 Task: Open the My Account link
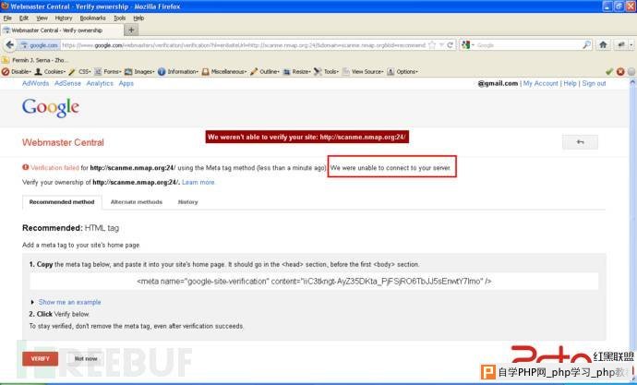click(x=540, y=83)
